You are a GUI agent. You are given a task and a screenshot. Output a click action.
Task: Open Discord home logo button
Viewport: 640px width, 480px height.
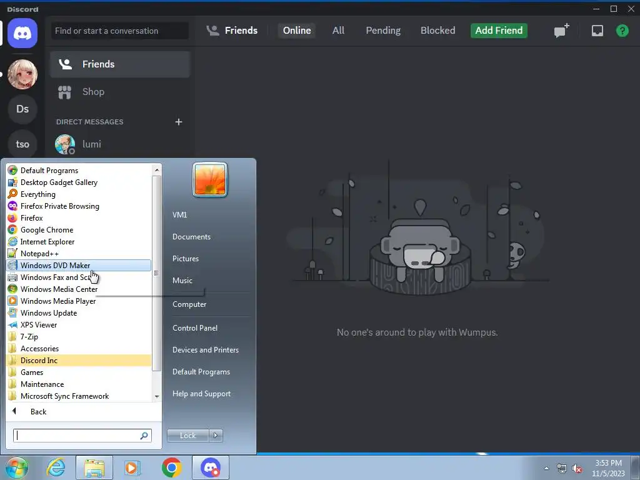[22, 33]
